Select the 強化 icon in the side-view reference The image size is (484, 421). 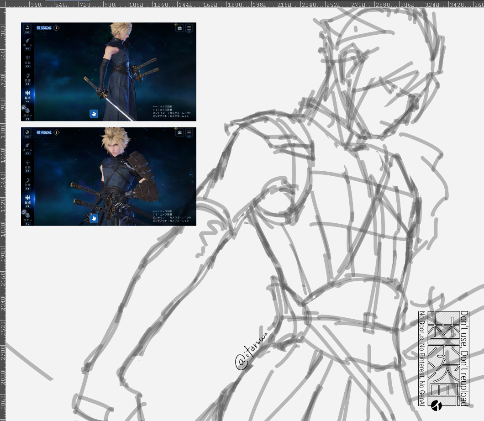tap(27, 77)
